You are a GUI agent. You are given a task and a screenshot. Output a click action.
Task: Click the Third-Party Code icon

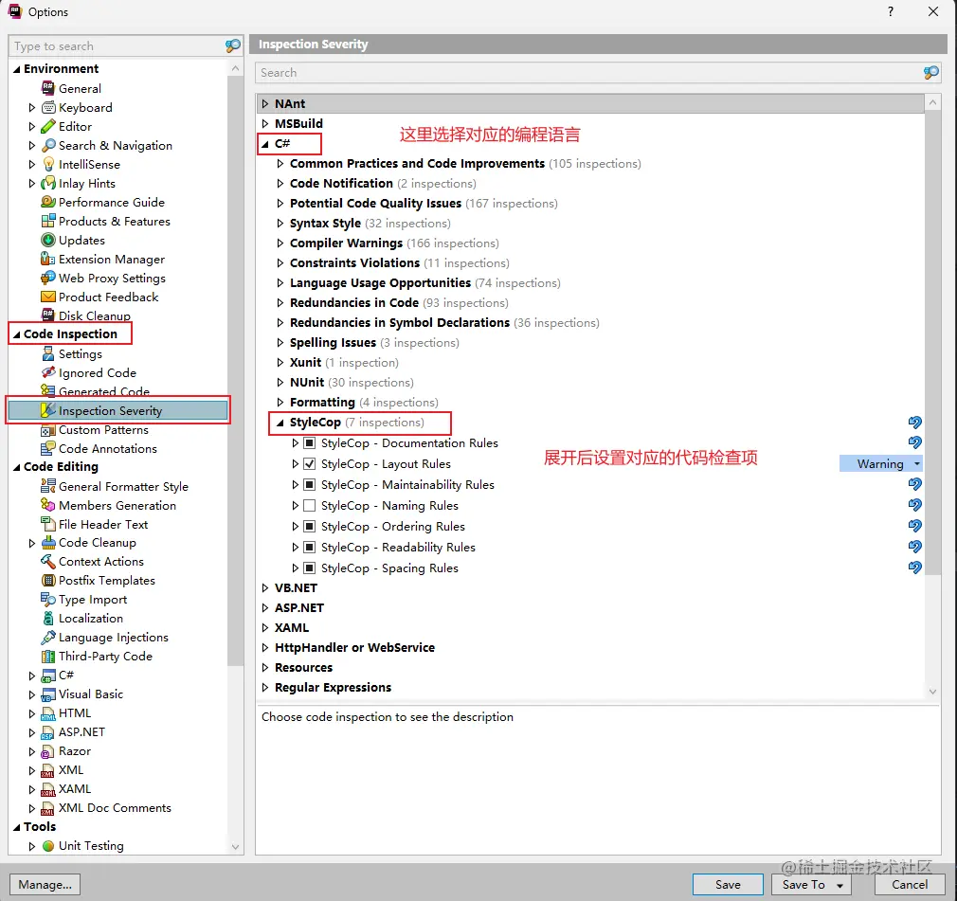point(48,657)
